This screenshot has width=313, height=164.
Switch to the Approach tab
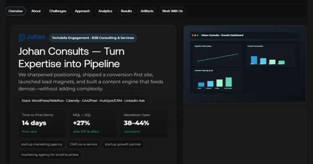point(83,11)
